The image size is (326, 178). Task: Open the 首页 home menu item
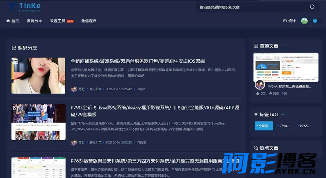[x=13, y=21]
